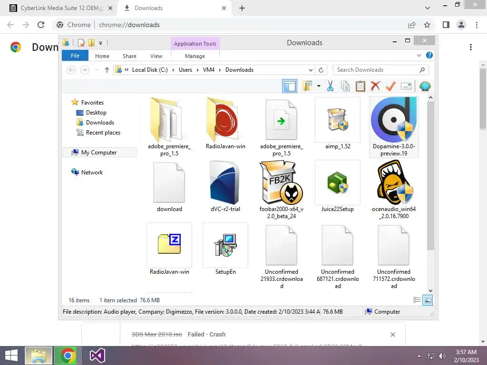Select My Computer in the navigation pane
Screen dimensions: 487x365
99,153
